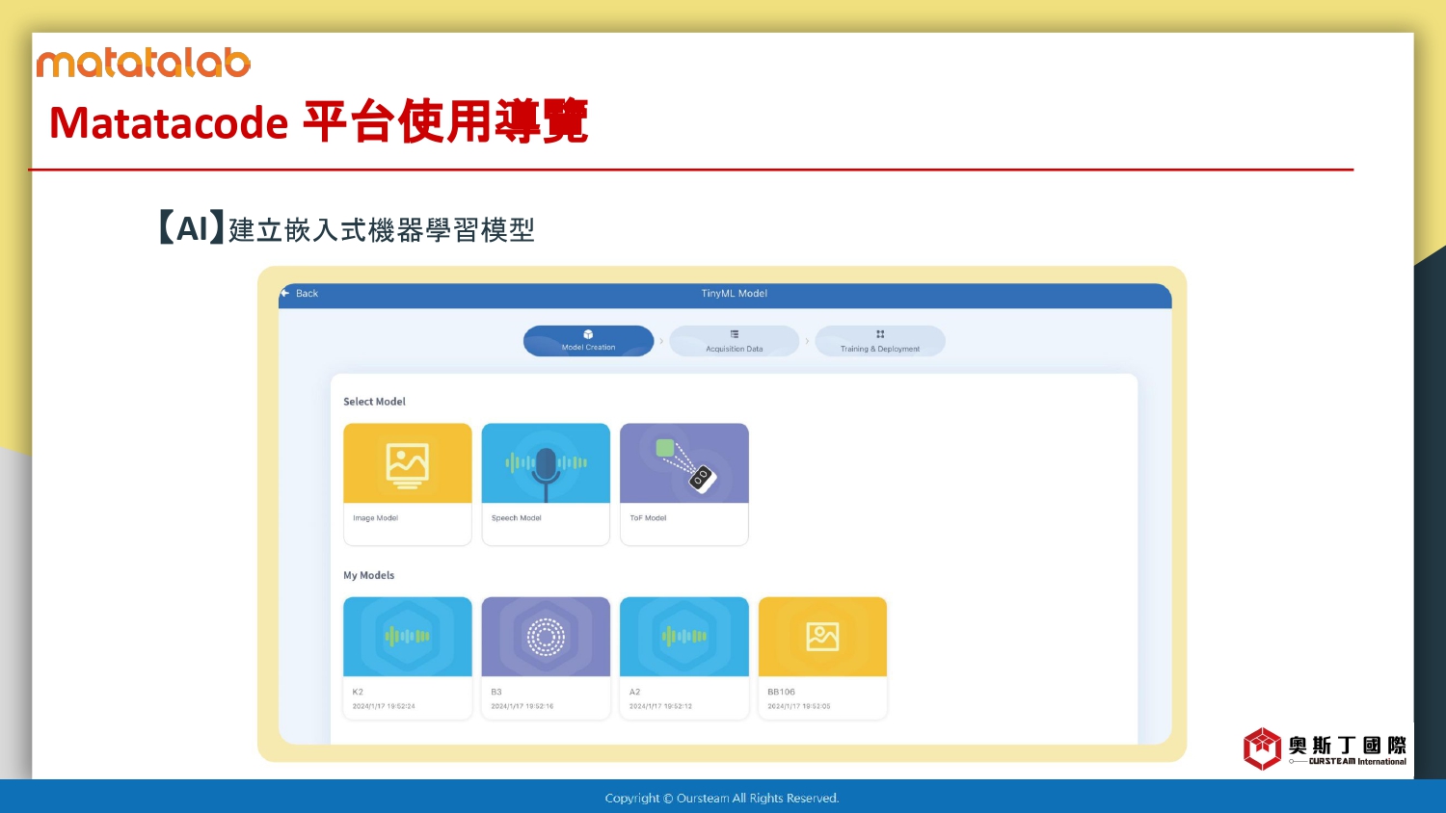The height and width of the screenshot is (813, 1446).
Task: Click the Oursteam International logo
Action: (1325, 748)
